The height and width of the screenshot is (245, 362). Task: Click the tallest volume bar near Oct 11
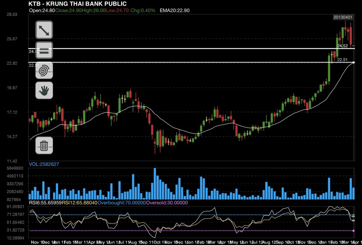tap(155, 184)
